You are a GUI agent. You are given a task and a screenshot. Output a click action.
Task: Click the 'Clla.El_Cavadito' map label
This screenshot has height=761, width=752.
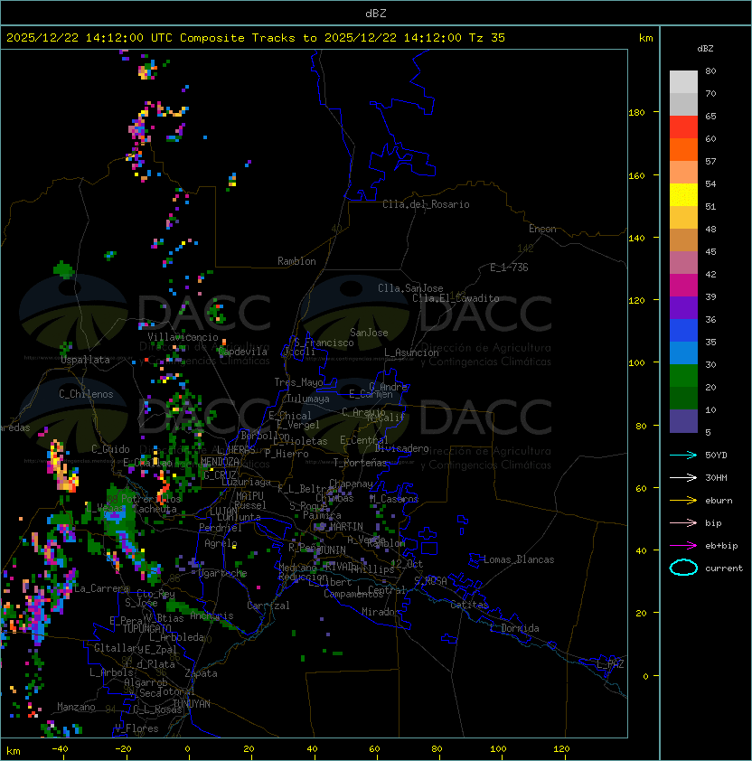tap(456, 298)
